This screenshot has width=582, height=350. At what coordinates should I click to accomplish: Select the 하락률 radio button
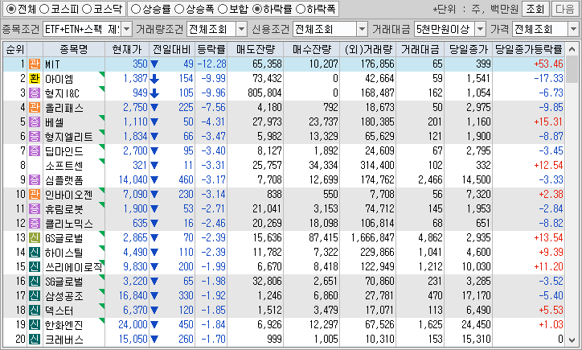click(256, 9)
